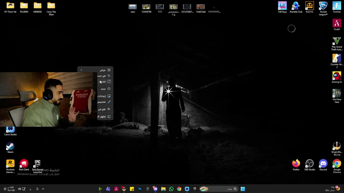Open FiveM from taskbar
This screenshot has width=344, height=193.
(x=116, y=189)
